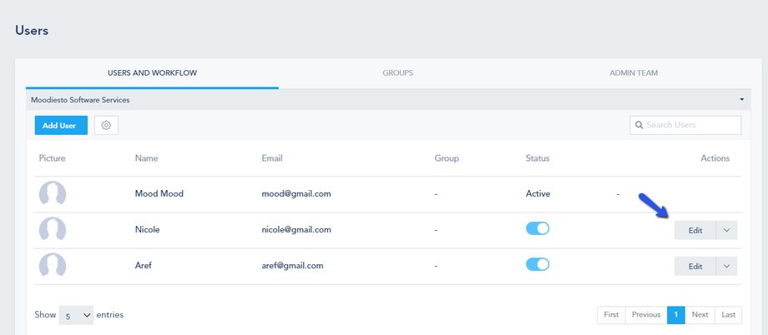Select the name Aref

[x=144, y=266]
